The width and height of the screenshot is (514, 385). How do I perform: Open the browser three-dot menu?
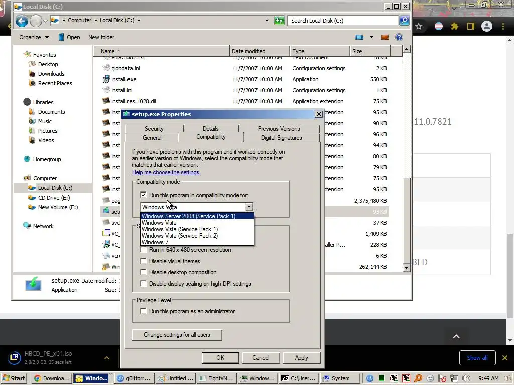(503, 26)
